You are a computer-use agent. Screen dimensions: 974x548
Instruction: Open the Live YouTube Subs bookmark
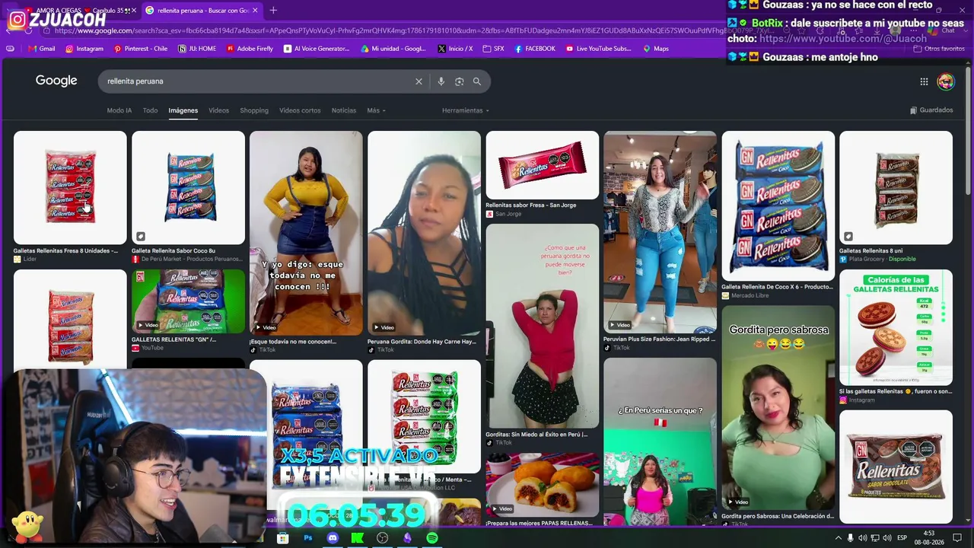click(x=599, y=49)
